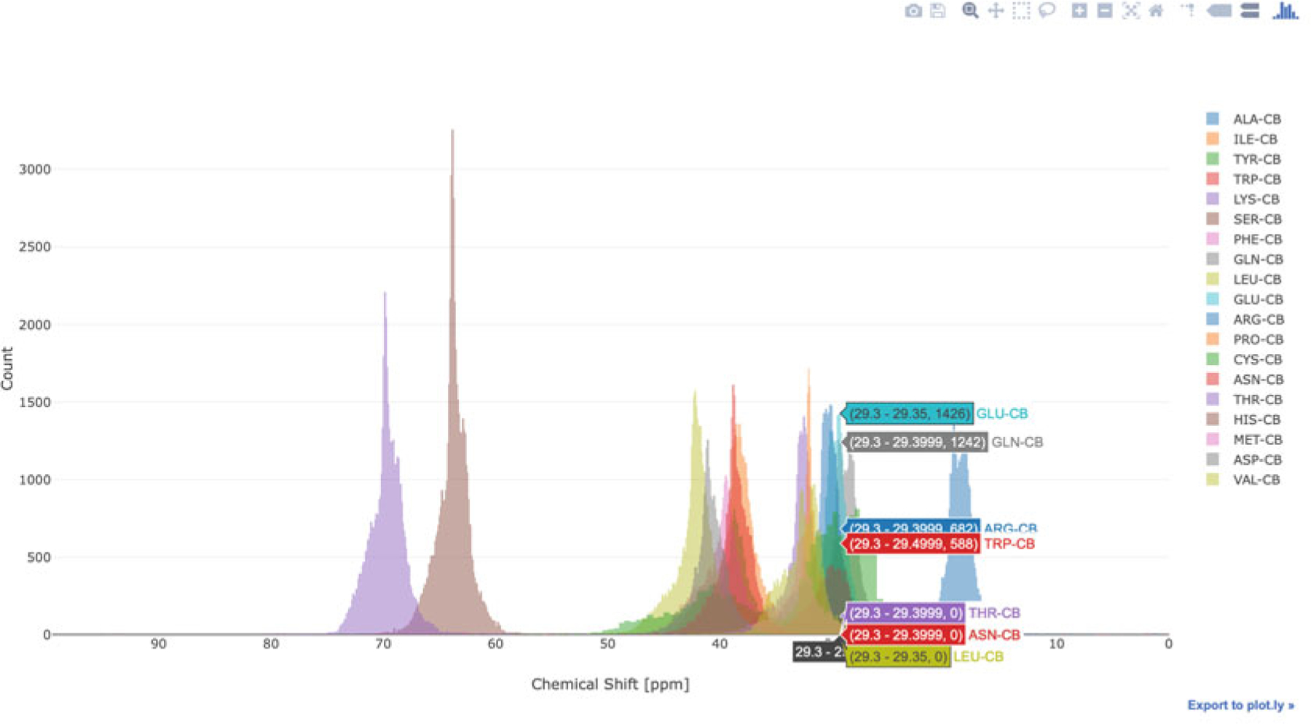The width and height of the screenshot is (1311, 724).
Task: Hide the PRO-CB legend entry
Action: (1245, 339)
